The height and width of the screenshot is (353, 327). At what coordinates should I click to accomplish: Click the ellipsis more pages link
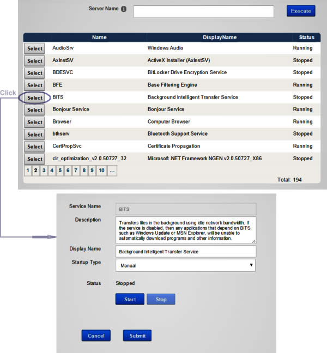pos(112,171)
